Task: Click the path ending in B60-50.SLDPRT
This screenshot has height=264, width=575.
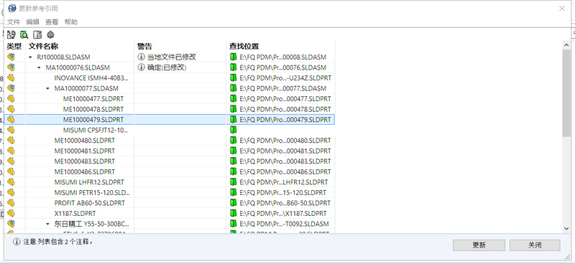Action: tap(285, 203)
